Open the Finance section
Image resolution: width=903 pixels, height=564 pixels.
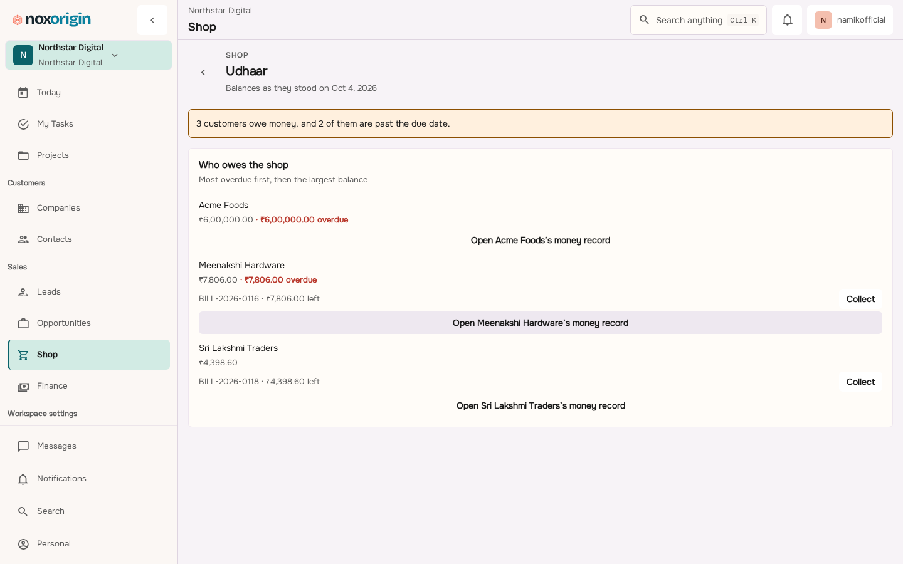tap(88, 386)
